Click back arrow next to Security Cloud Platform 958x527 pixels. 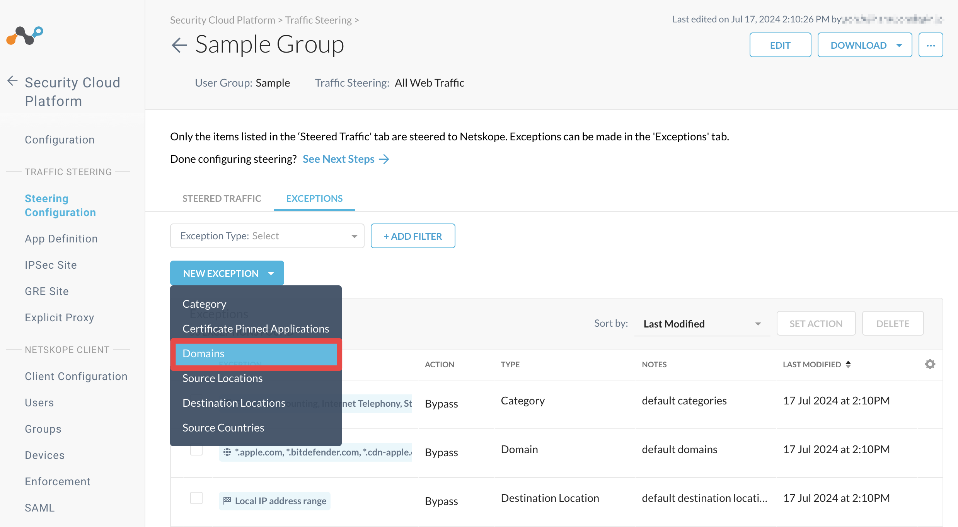coord(12,81)
